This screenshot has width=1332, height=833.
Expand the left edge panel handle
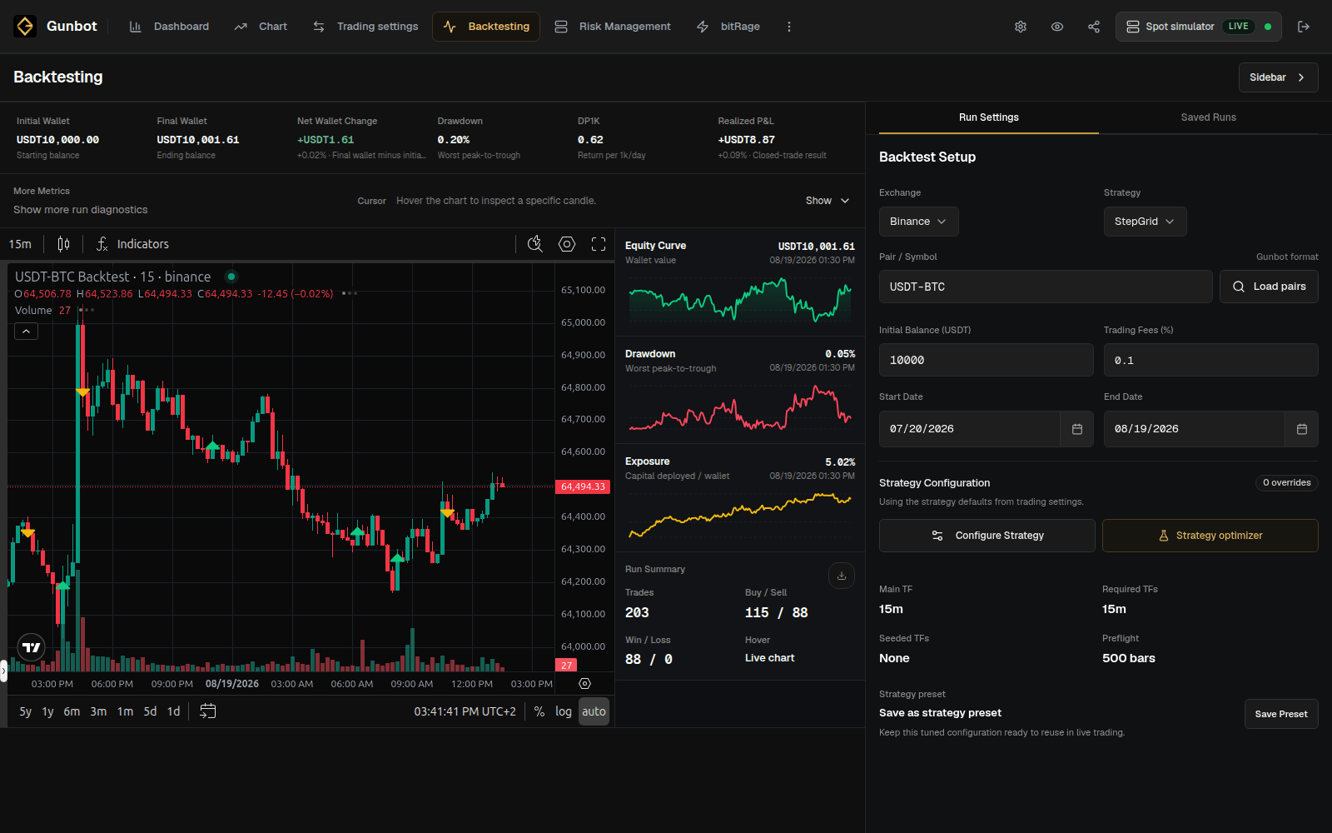(3, 671)
